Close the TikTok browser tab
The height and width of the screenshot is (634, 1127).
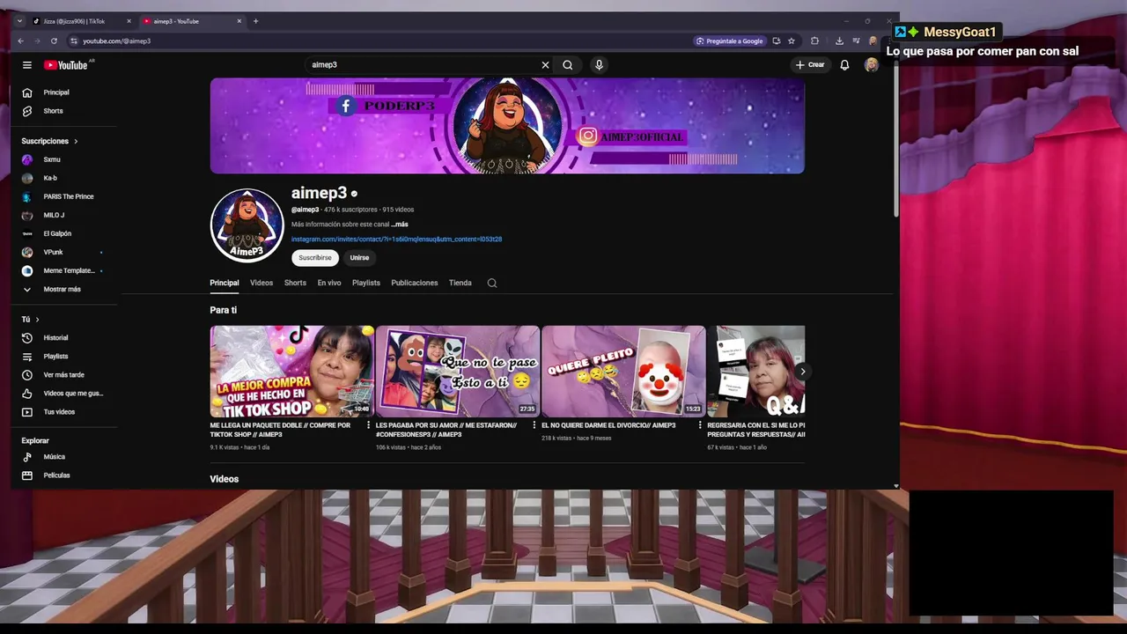coord(129,21)
